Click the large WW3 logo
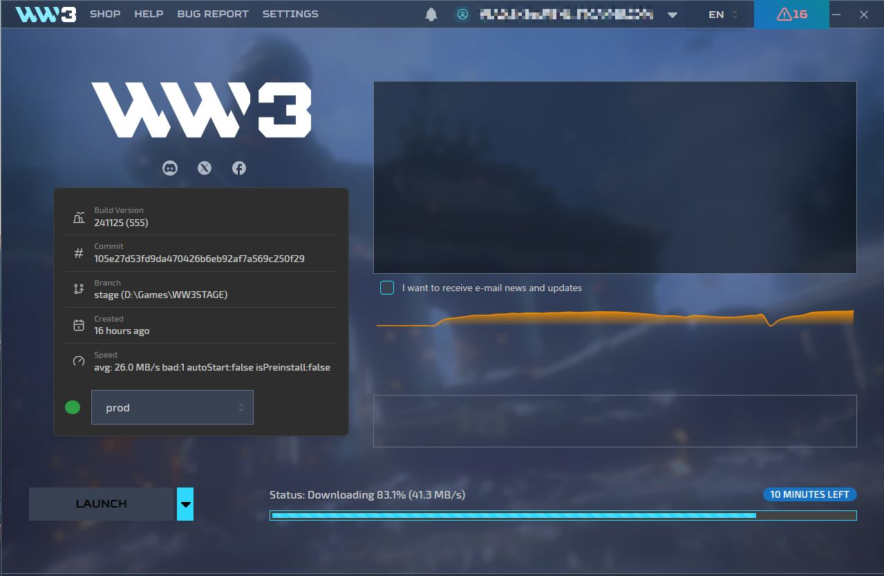This screenshot has height=576, width=884. point(201,110)
